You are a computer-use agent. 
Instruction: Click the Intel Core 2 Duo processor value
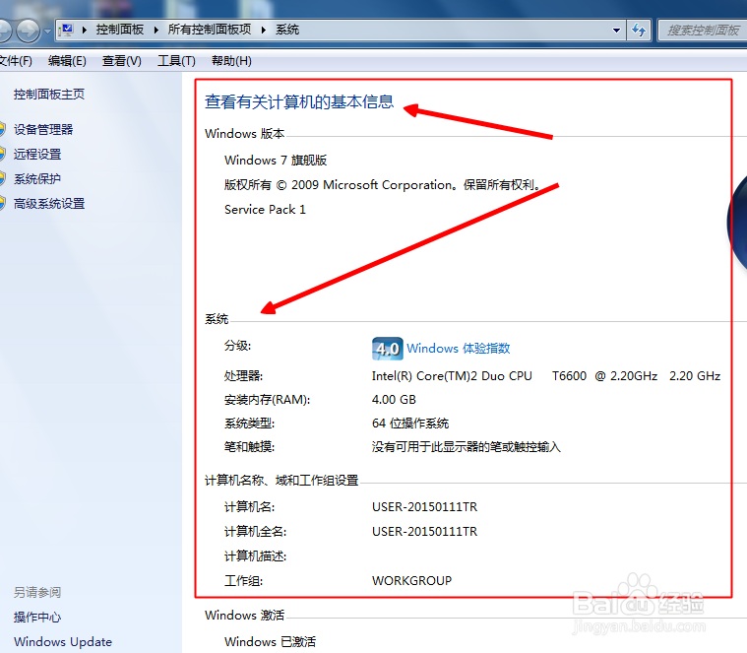coord(546,376)
